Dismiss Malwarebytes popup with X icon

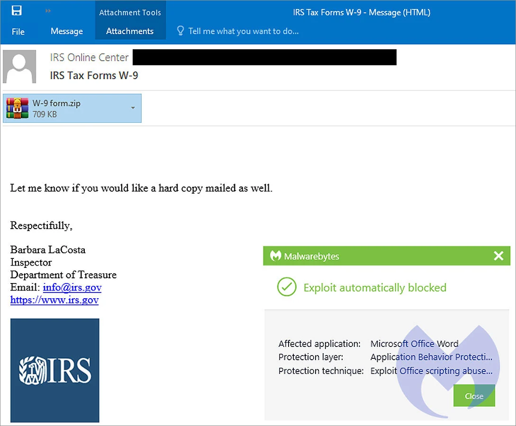coord(498,256)
